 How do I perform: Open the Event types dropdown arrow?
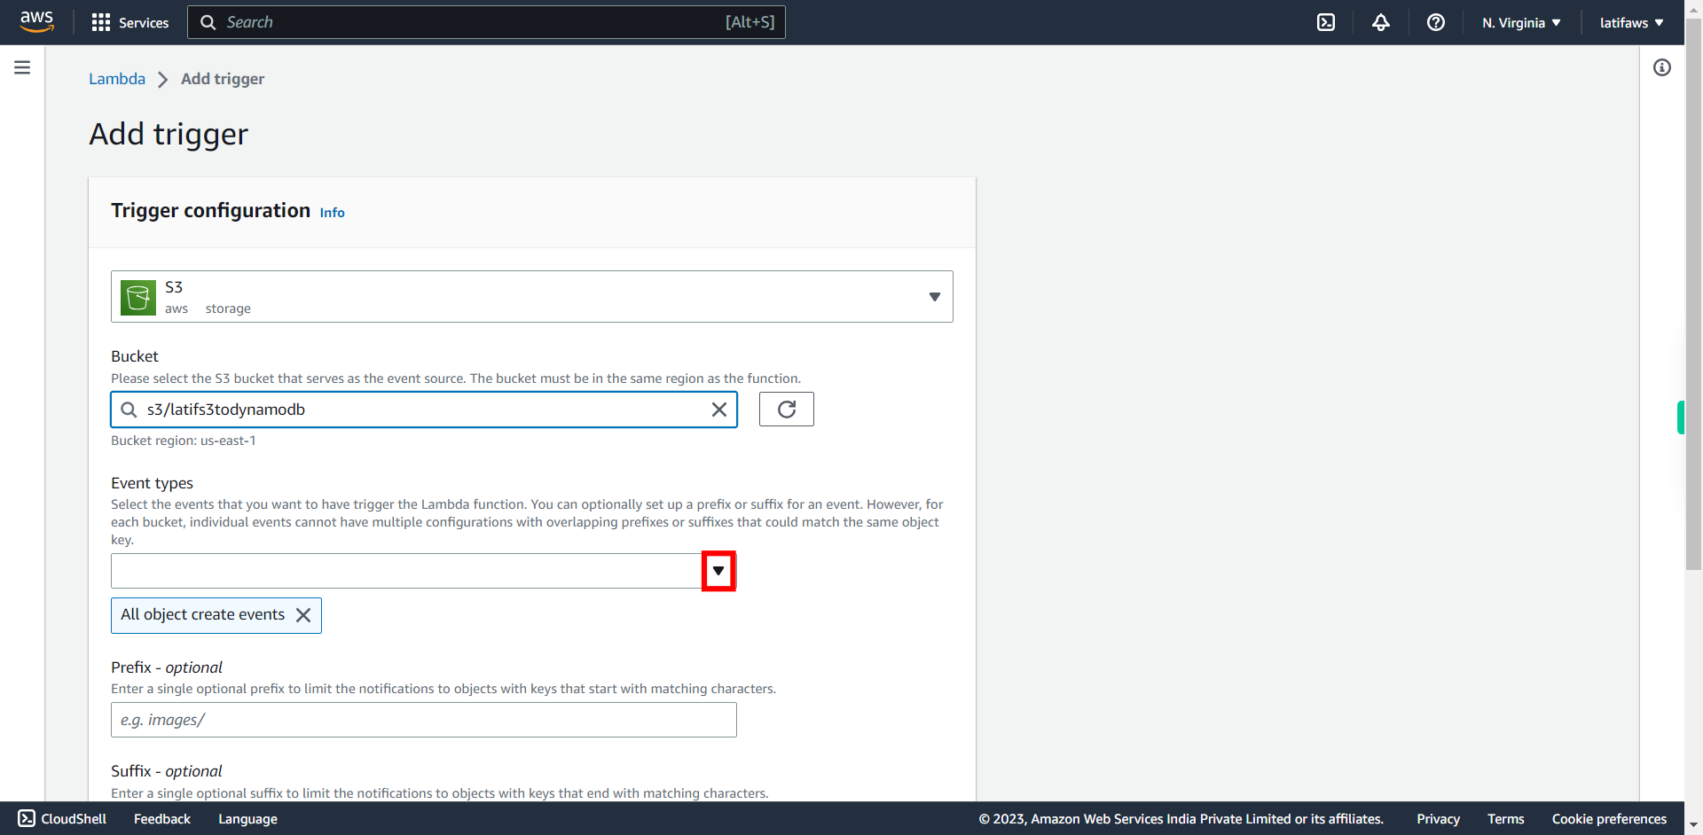click(x=718, y=571)
